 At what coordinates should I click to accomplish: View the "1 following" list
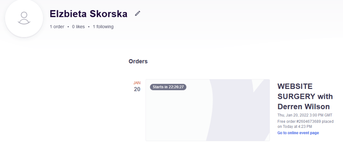pyautogui.click(x=103, y=27)
